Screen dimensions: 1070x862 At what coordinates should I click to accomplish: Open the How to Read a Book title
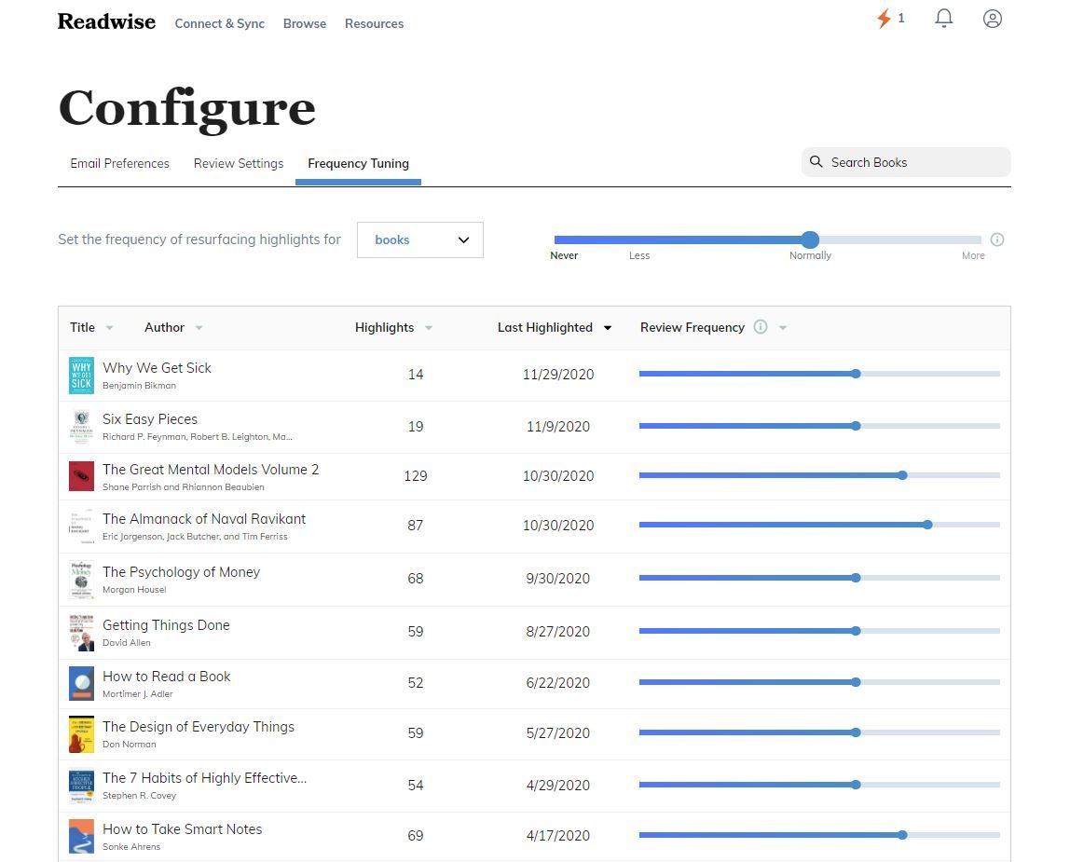(x=167, y=677)
